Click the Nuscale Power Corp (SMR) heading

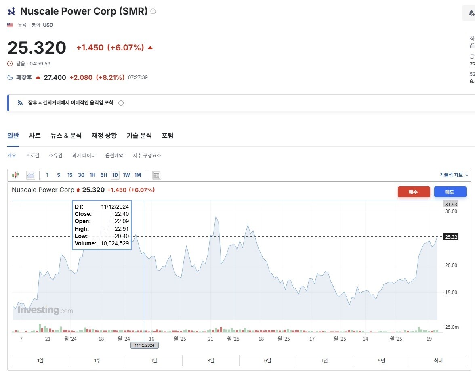click(x=84, y=11)
